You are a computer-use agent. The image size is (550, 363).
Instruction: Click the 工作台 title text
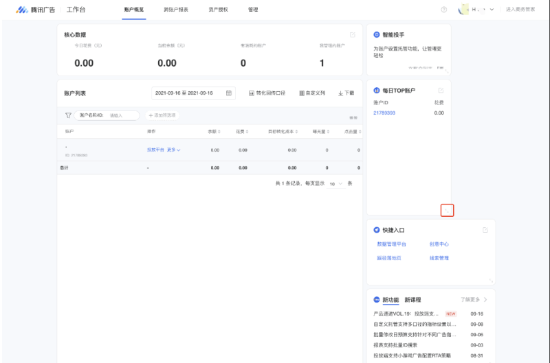pos(76,10)
